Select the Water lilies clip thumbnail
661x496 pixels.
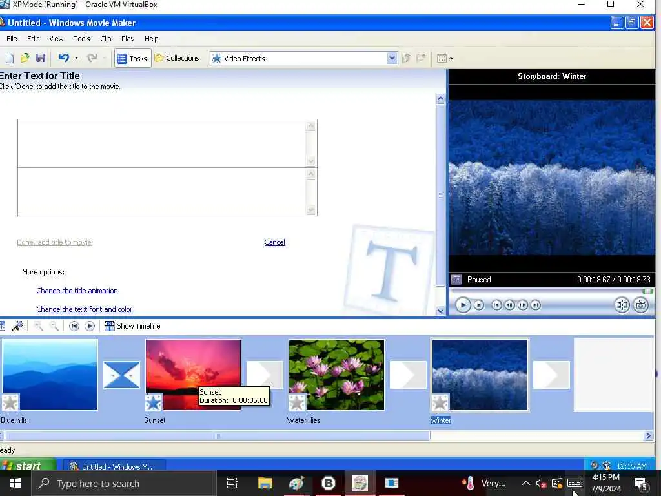click(336, 375)
